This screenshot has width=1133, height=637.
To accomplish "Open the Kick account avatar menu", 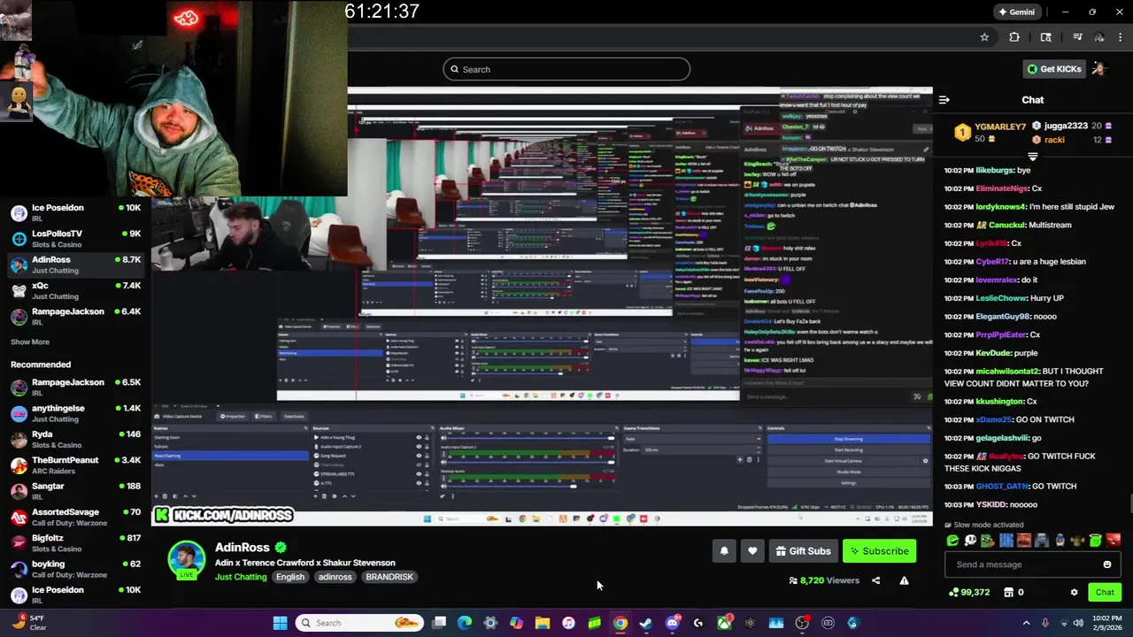I will pyautogui.click(x=1099, y=69).
